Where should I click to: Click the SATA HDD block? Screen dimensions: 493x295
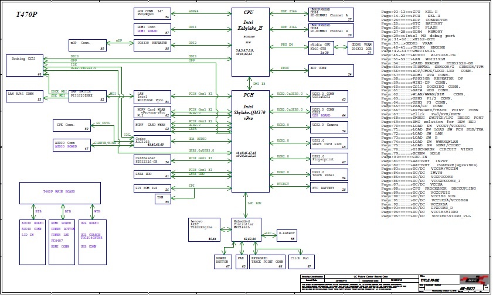click(x=152, y=174)
